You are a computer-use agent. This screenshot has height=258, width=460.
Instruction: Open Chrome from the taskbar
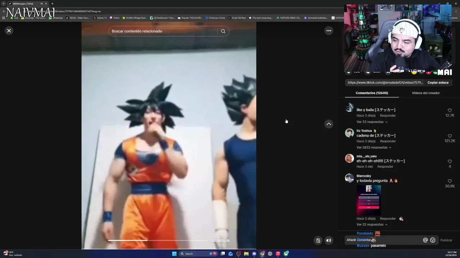coord(262,254)
